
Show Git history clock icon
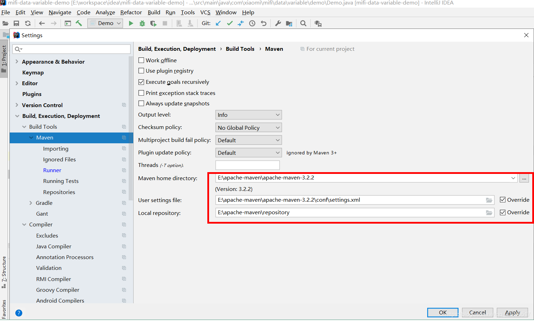[x=252, y=23]
